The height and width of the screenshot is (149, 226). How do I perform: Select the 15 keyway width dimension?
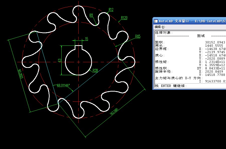(x=86, y=39)
